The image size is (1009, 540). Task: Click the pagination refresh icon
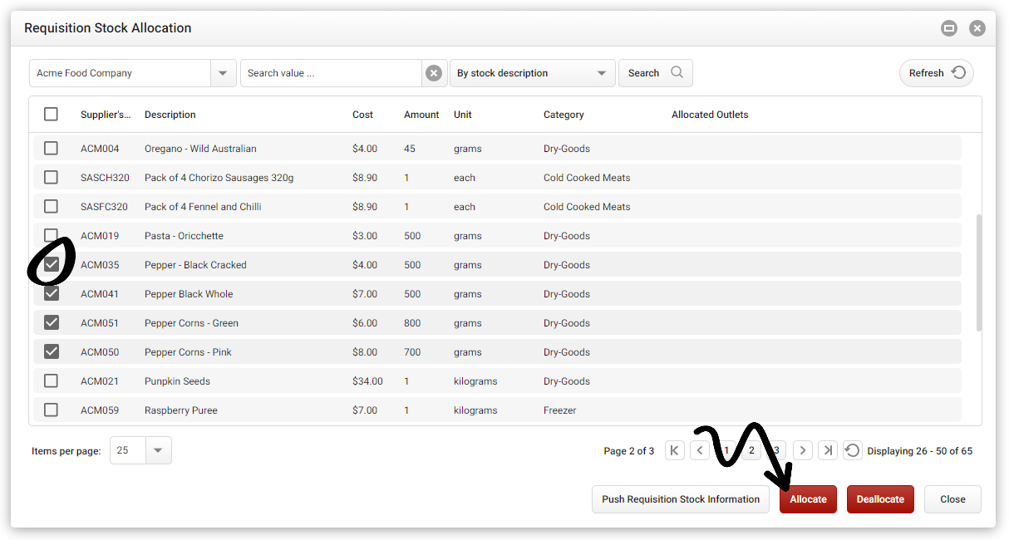click(x=853, y=449)
